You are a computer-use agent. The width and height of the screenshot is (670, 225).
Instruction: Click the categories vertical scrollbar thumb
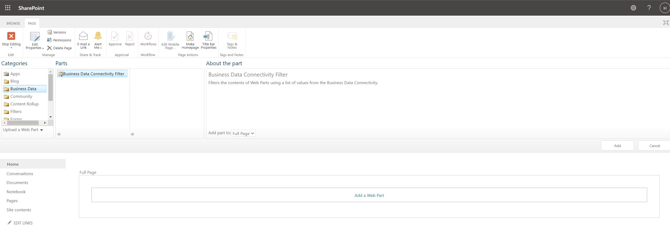[x=51, y=87]
